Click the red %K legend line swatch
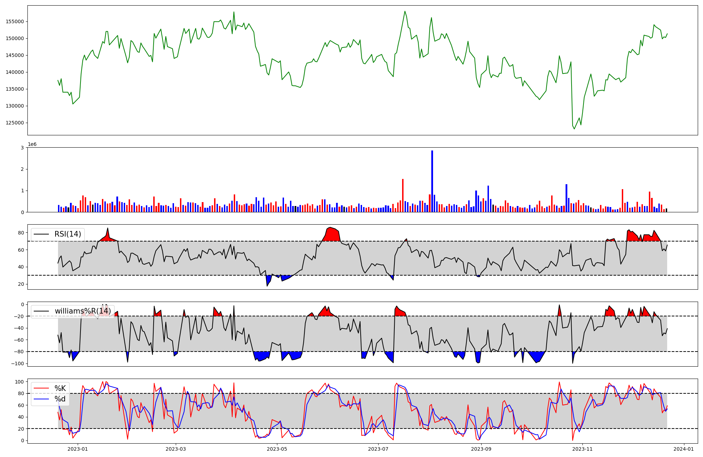The image size is (703, 457). [x=41, y=388]
